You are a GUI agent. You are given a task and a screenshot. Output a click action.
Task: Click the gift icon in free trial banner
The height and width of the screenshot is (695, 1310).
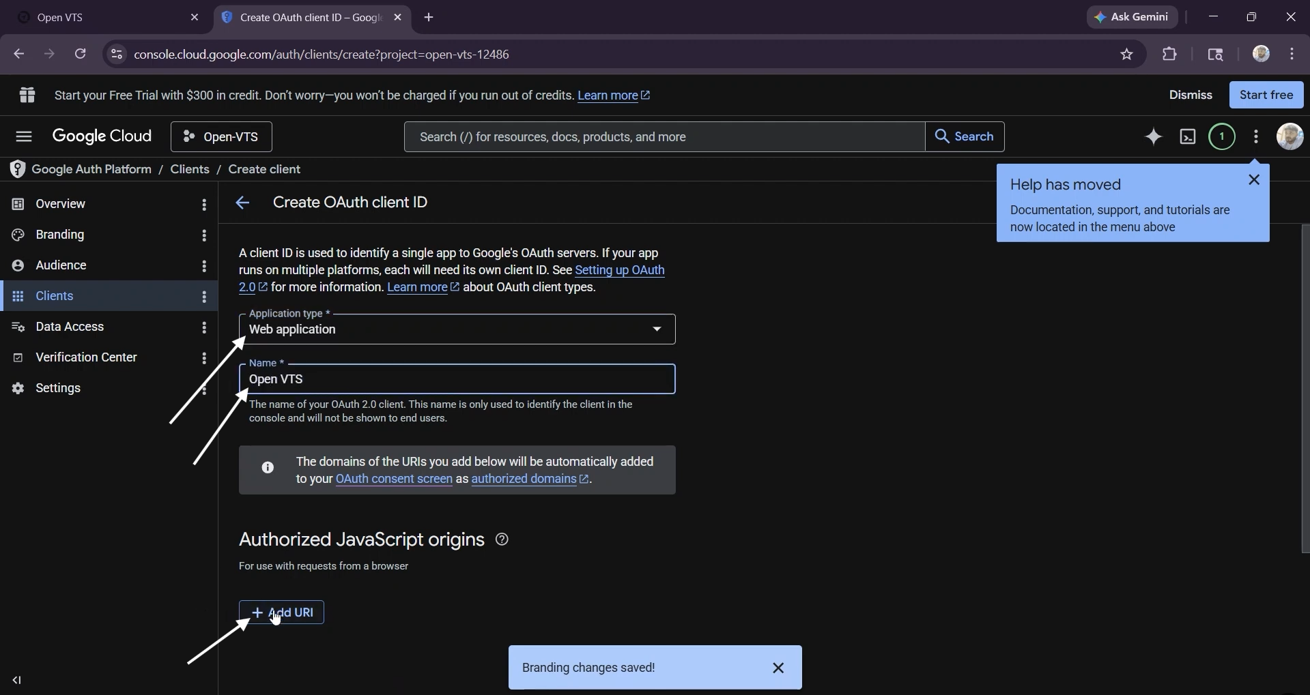[27, 95]
